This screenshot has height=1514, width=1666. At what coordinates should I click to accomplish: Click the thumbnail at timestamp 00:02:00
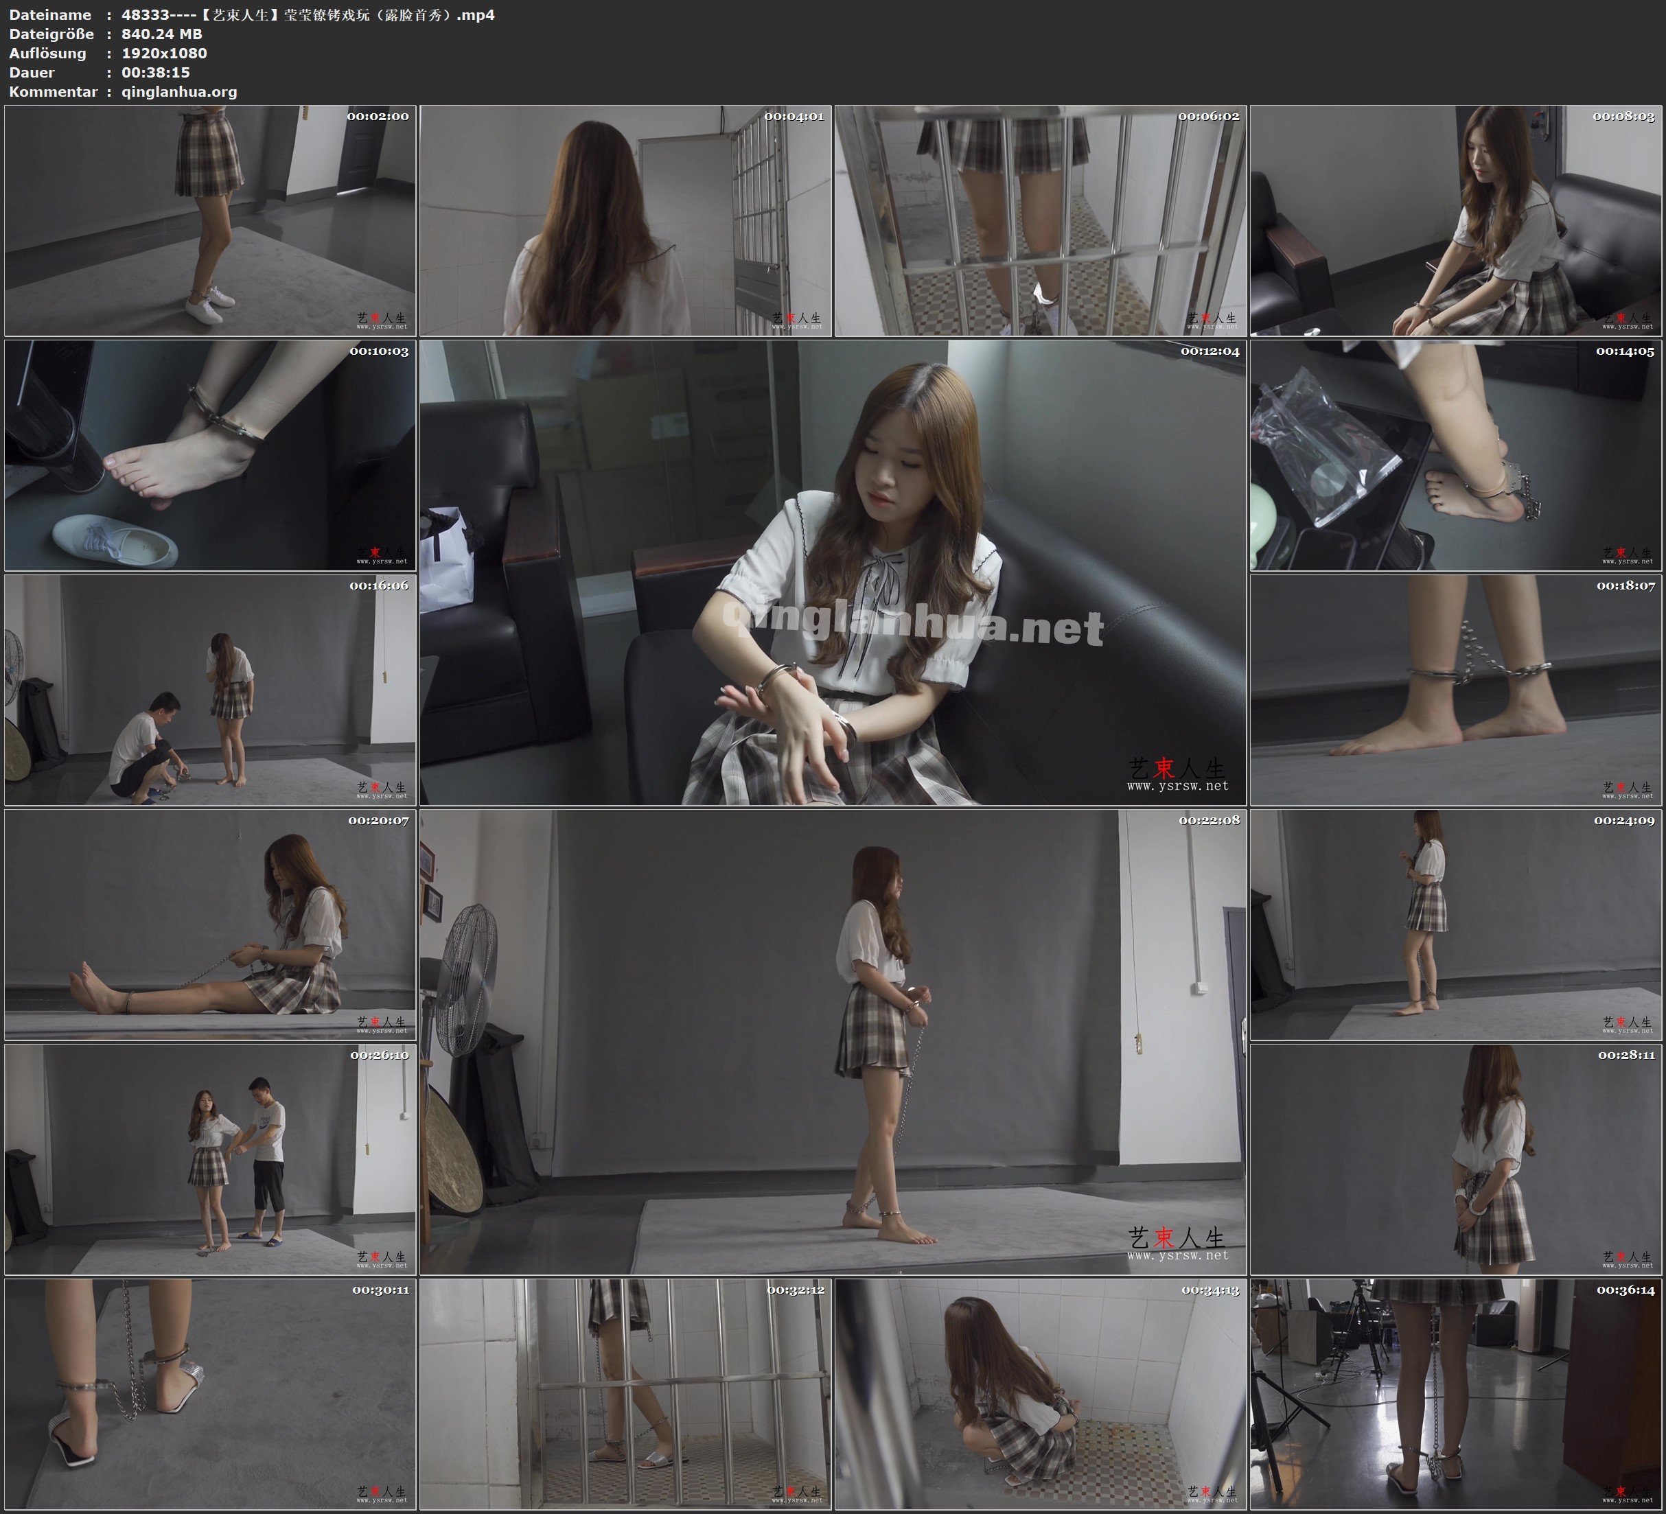(210, 220)
